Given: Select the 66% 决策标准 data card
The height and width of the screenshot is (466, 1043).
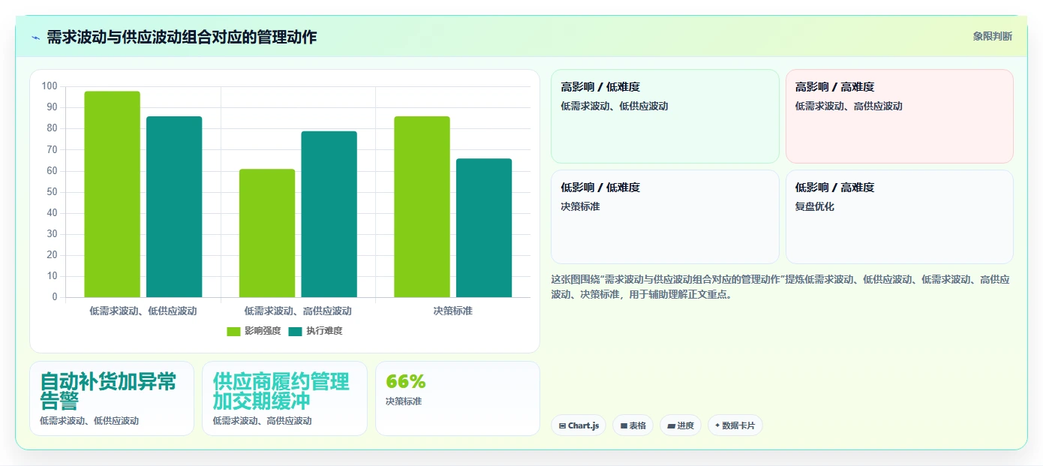Looking at the screenshot, I should click(x=458, y=398).
